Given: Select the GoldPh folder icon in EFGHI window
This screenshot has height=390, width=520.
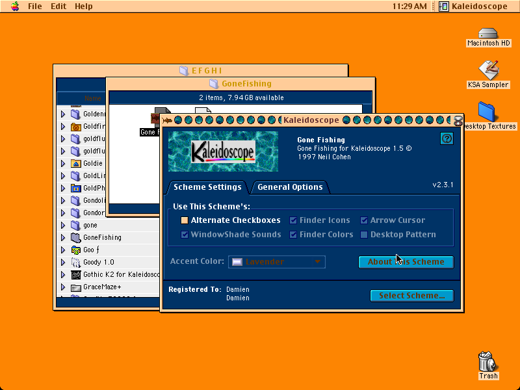Looking at the screenshot, I should click(x=75, y=188).
